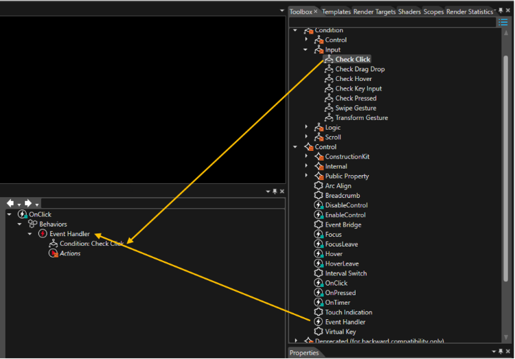Select the Check Click condition icon
The width and height of the screenshot is (515, 359).
(x=329, y=59)
